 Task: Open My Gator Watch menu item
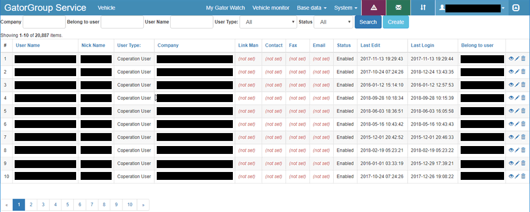click(226, 8)
